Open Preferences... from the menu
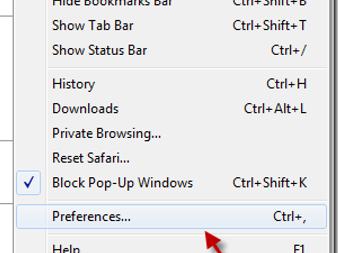338x253 pixels. (92, 216)
